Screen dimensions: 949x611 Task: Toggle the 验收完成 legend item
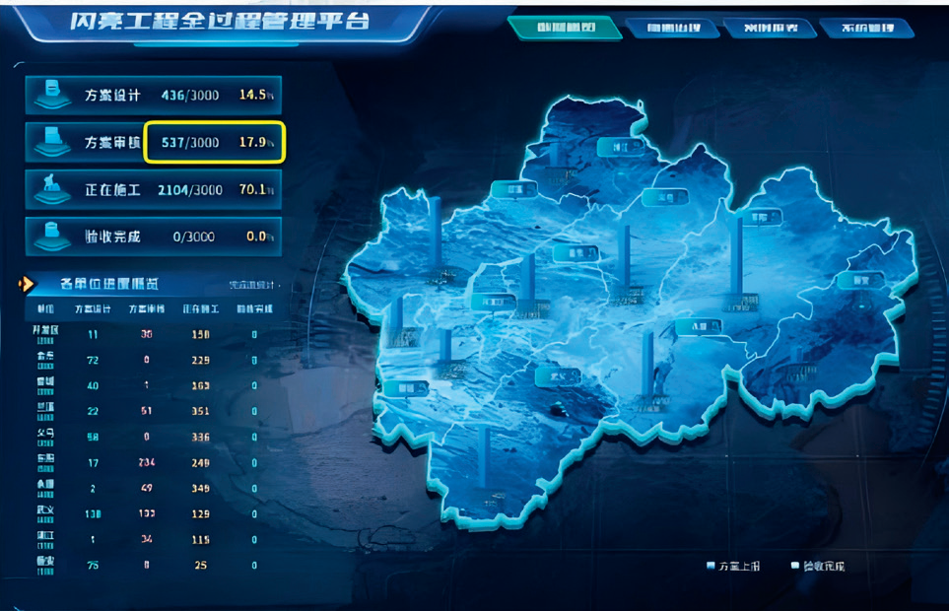[x=817, y=567]
